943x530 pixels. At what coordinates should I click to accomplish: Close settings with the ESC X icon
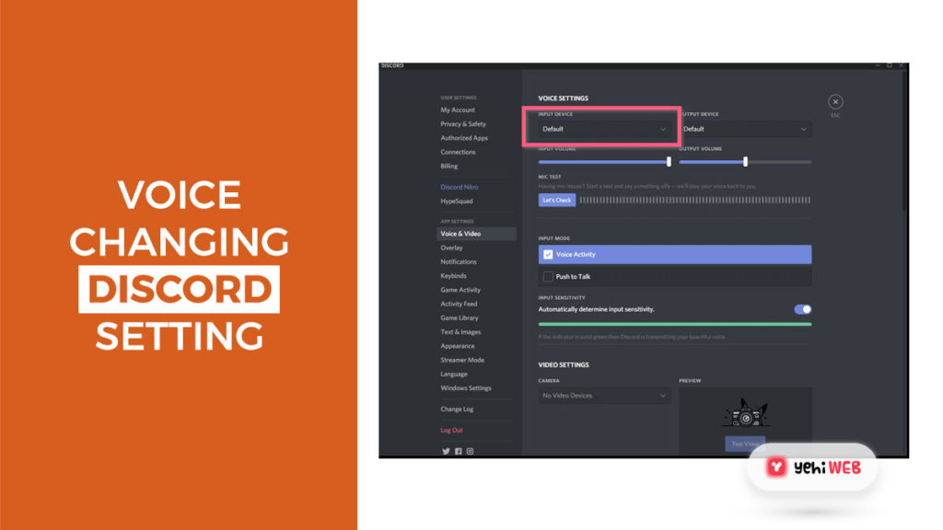(834, 102)
